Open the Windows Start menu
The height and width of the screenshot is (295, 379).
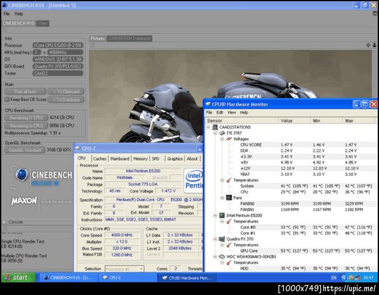[18, 277]
